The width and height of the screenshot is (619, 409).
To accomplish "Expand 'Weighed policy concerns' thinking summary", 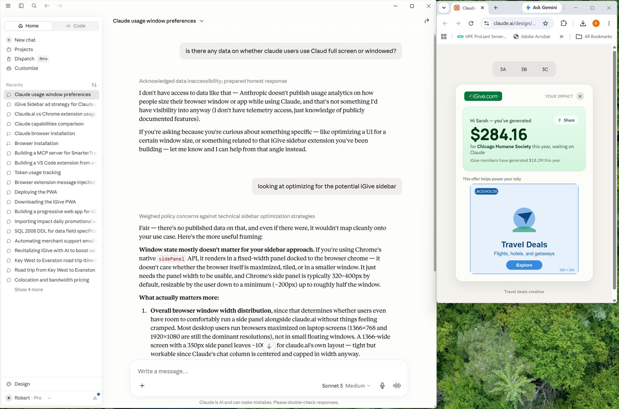I will click(x=227, y=216).
